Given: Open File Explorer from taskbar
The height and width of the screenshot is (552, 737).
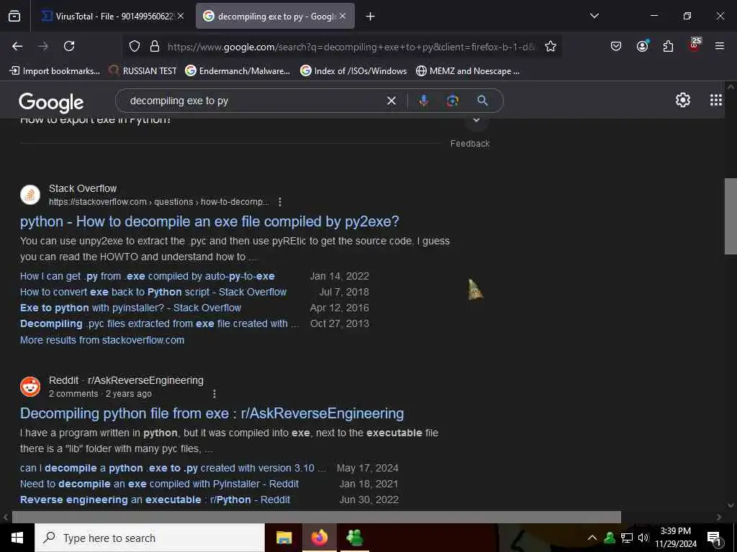Looking at the screenshot, I should [284, 538].
